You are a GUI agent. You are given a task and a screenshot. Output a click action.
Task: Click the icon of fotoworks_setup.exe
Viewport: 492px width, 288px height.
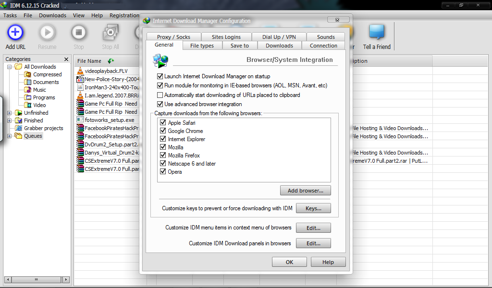coord(80,120)
